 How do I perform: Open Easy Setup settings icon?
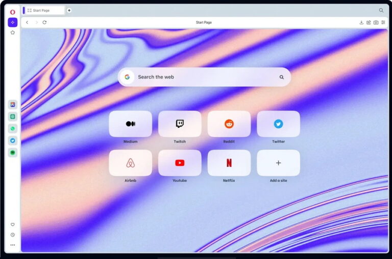pyautogui.click(x=383, y=22)
